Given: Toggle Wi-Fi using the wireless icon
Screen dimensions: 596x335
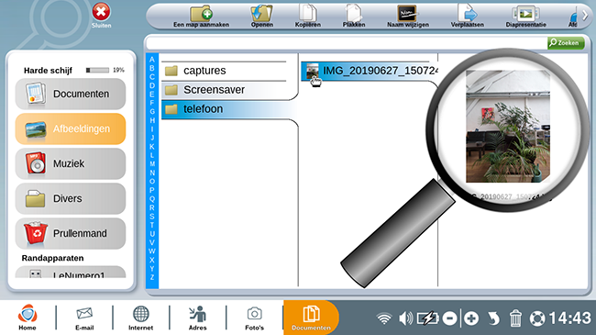Looking at the screenshot, I should click(x=384, y=318).
